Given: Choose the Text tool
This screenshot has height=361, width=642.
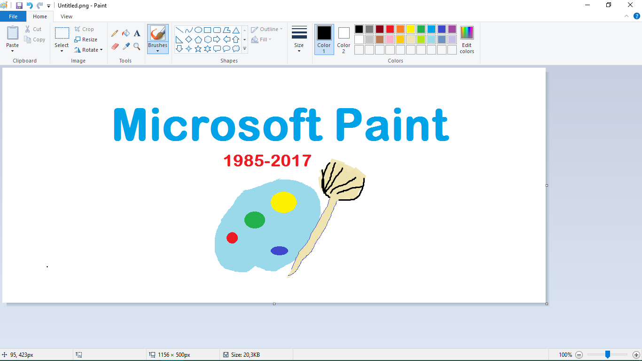Looking at the screenshot, I should [137, 33].
